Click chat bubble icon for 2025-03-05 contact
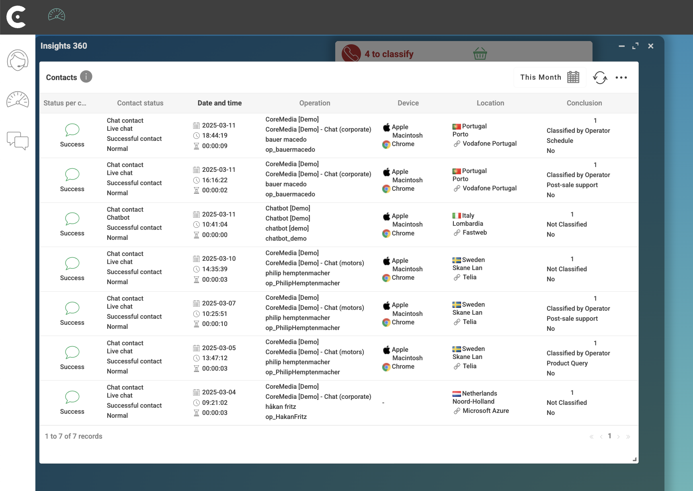The width and height of the screenshot is (693, 491). pyautogui.click(x=72, y=353)
